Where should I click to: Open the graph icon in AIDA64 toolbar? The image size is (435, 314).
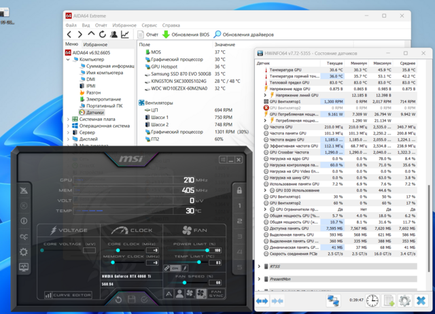pyautogui.click(x=124, y=34)
